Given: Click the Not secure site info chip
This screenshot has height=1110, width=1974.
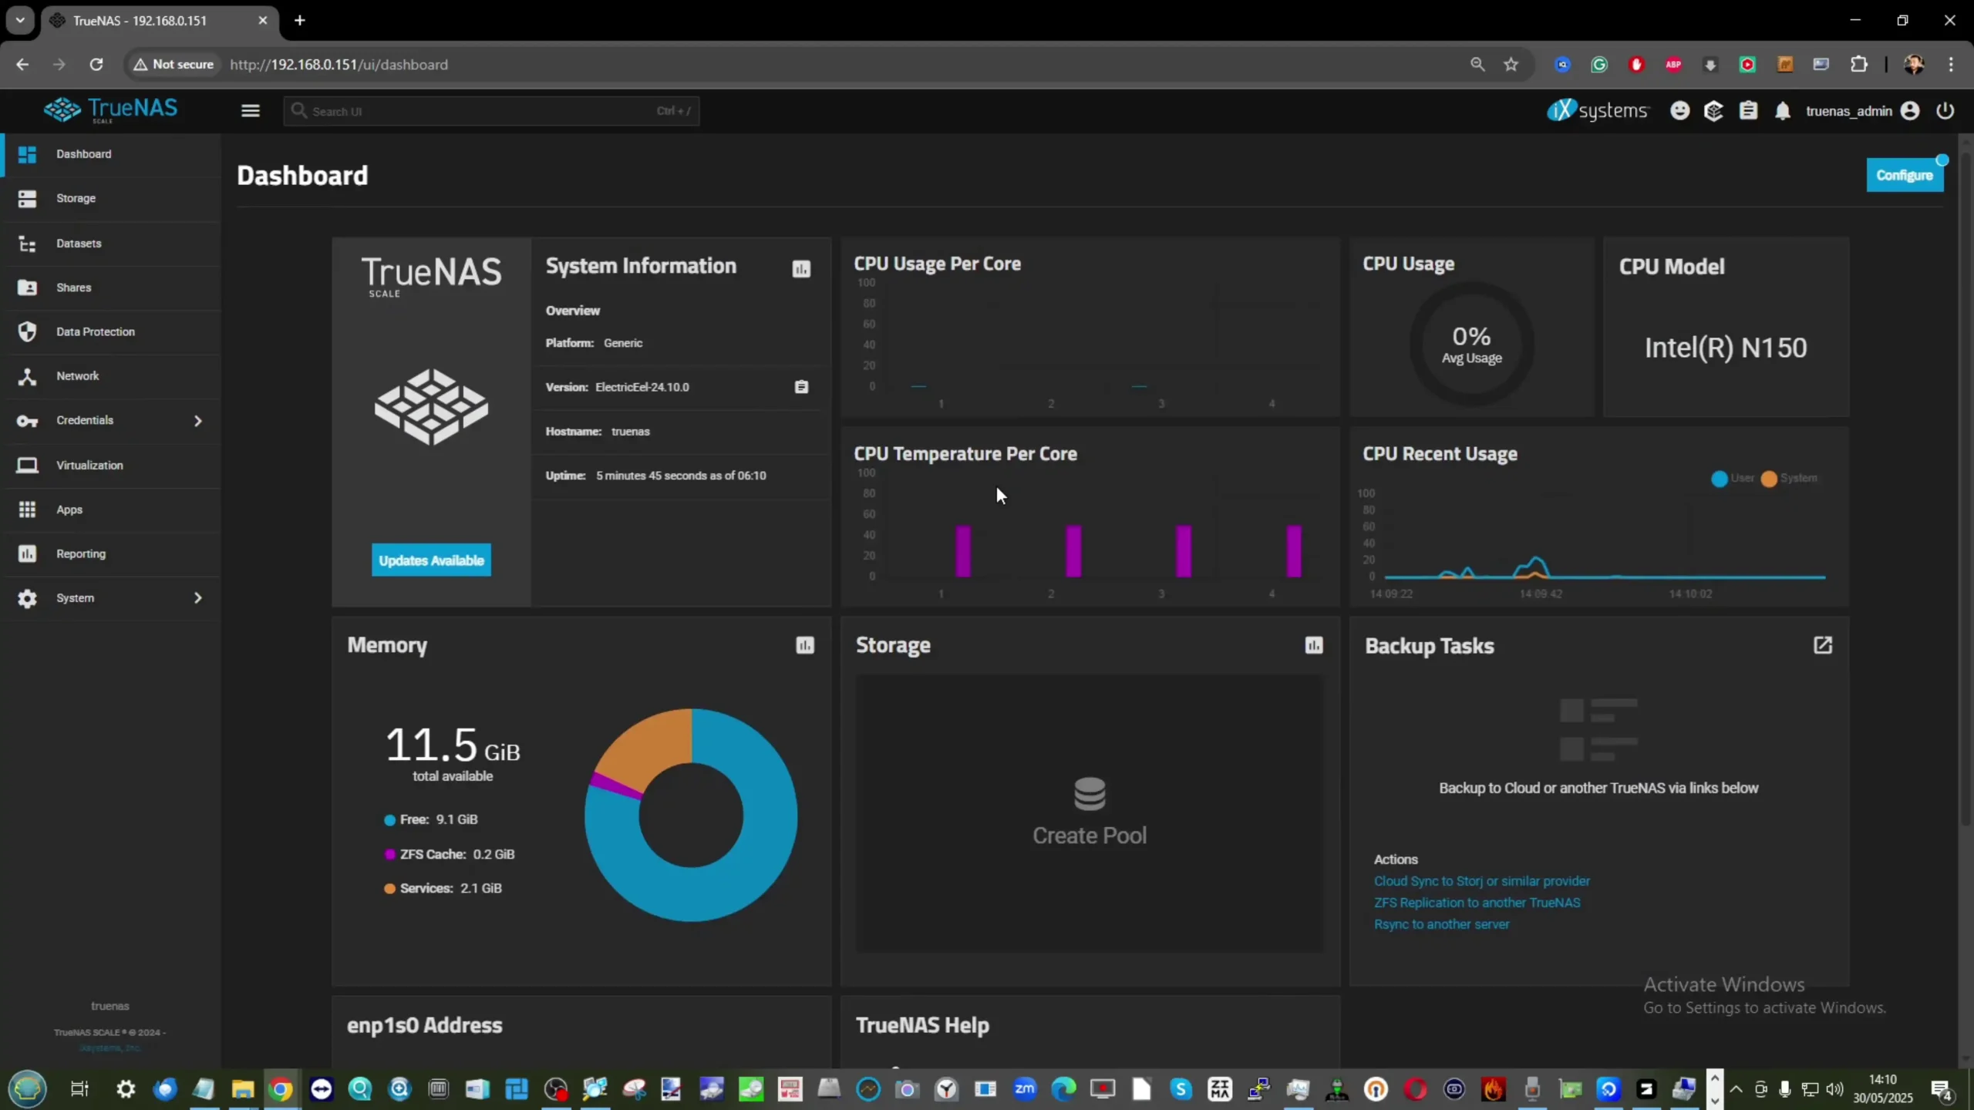Looking at the screenshot, I should (174, 65).
